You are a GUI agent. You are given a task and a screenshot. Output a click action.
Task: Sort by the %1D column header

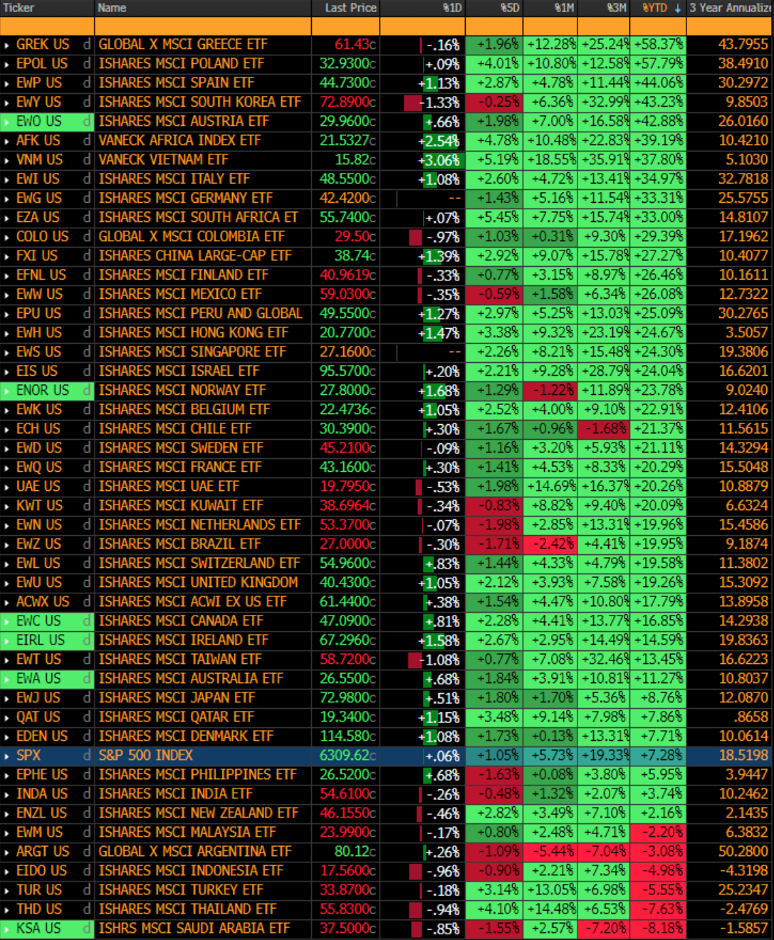[452, 8]
